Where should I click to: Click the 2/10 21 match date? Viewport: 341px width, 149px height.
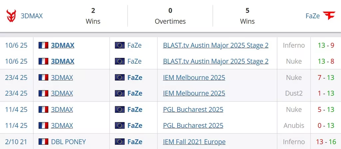pos(16,142)
